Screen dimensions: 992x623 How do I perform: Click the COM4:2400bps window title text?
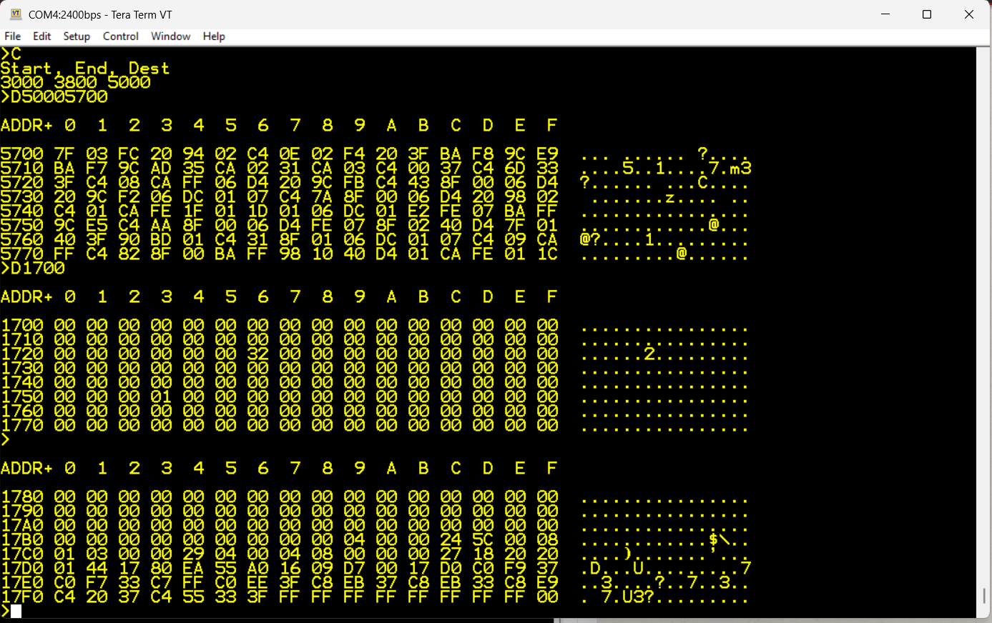coord(100,14)
